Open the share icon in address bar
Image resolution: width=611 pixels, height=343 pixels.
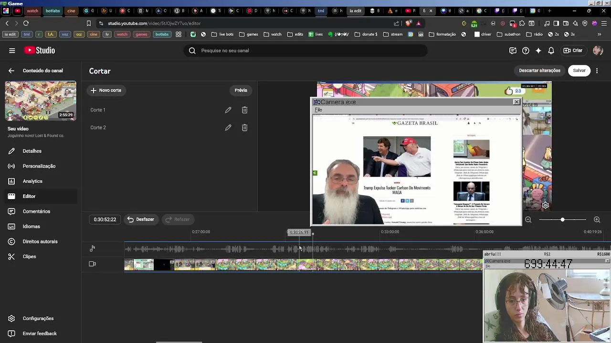pyautogui.click(x=396, y=23)
